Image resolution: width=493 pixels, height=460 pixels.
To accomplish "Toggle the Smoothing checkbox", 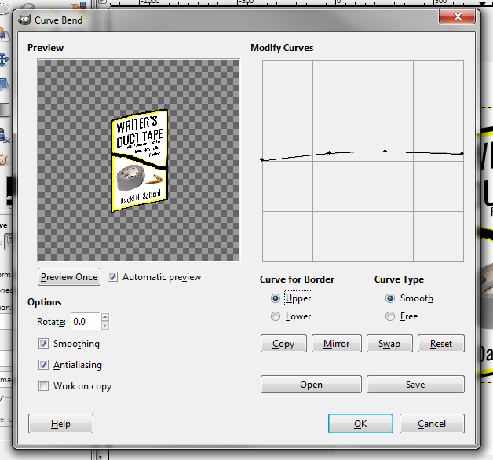I will pyautogui.click(x=44, y=344).
